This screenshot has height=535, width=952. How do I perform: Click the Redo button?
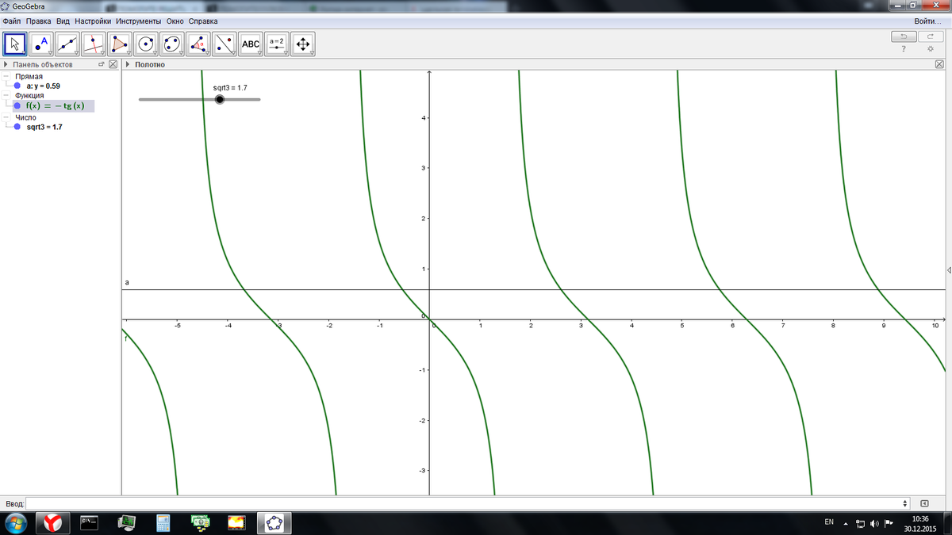[x=931, y=36]
